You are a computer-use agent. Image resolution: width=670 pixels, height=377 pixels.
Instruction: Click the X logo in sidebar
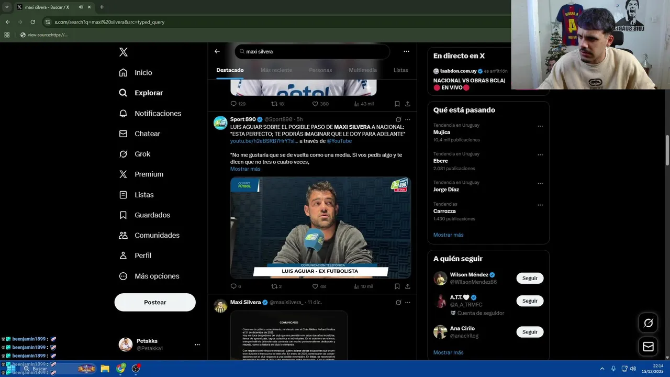point(123,52)
